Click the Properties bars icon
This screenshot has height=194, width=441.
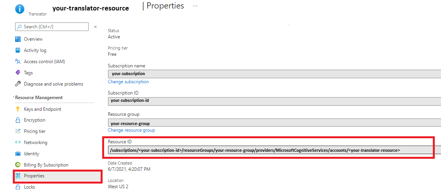(18, 176)
